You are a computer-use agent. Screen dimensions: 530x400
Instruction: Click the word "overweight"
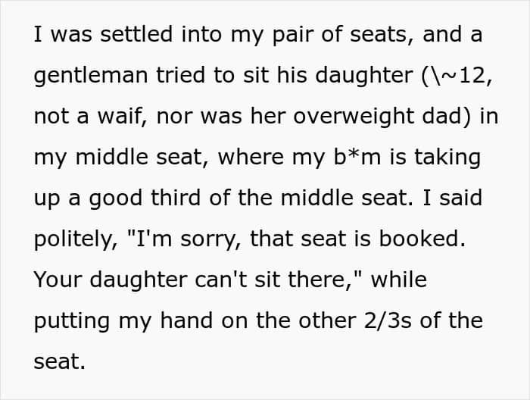coord(353,117)
